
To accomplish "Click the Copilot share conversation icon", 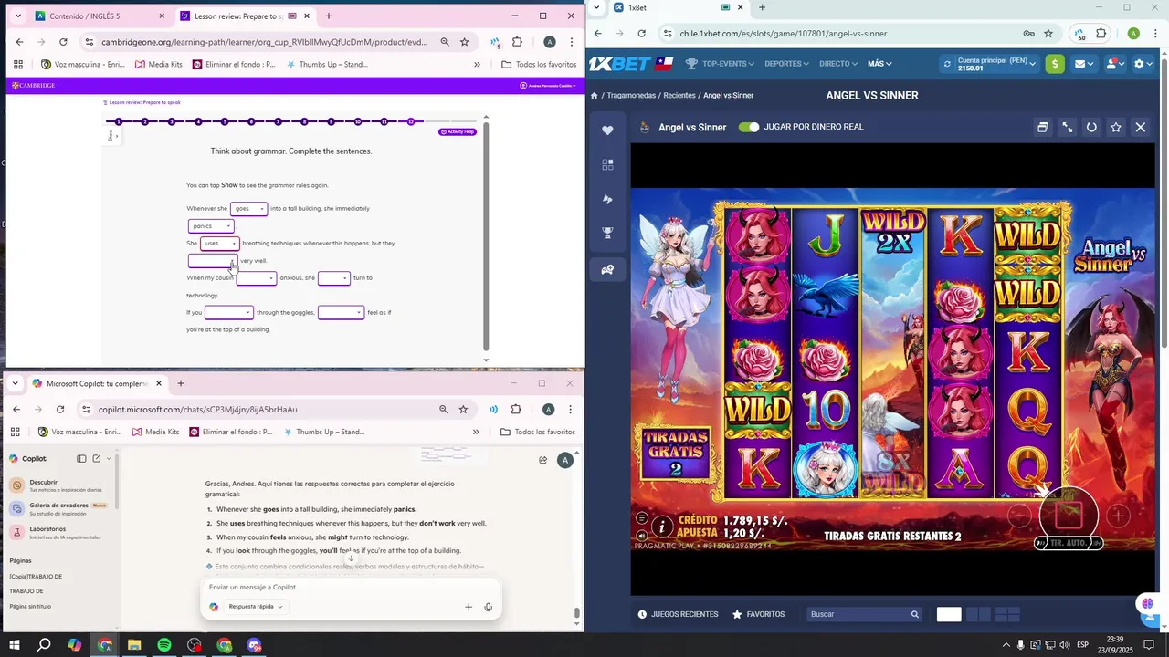I will click(x=543, y=460).
